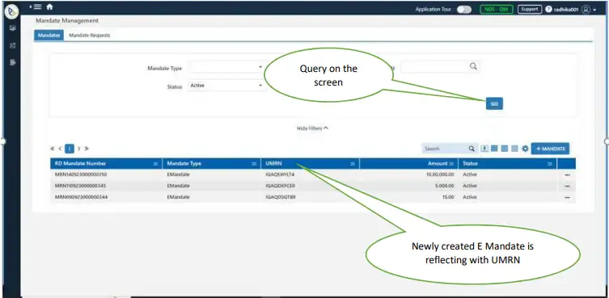Toggle the Application Tour switch

463,10
